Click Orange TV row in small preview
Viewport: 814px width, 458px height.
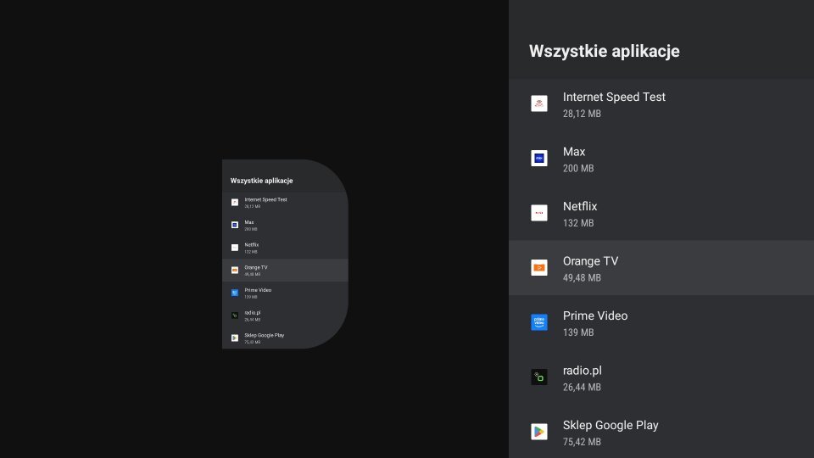point(285,270)
